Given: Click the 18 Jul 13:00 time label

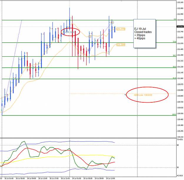Looking at the screenshot, I should [43, 178].
